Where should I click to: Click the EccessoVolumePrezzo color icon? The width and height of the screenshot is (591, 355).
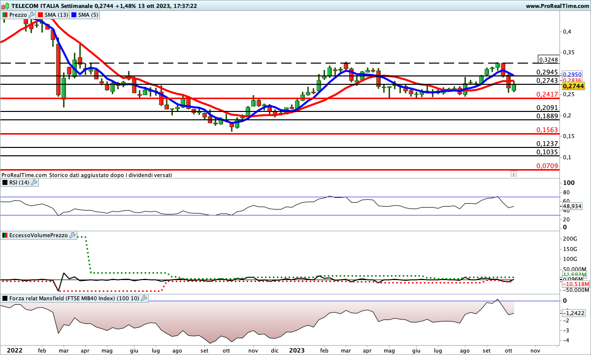click(5, 236)
